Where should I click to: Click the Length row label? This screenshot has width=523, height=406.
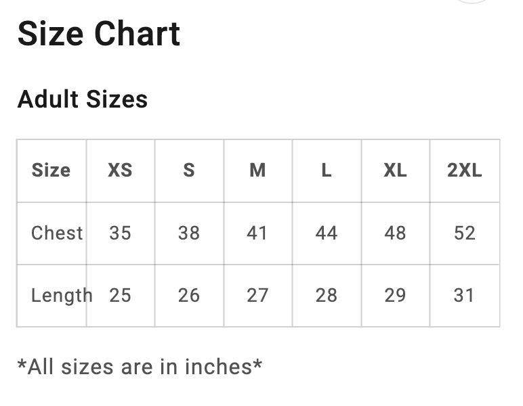point(62,296)
